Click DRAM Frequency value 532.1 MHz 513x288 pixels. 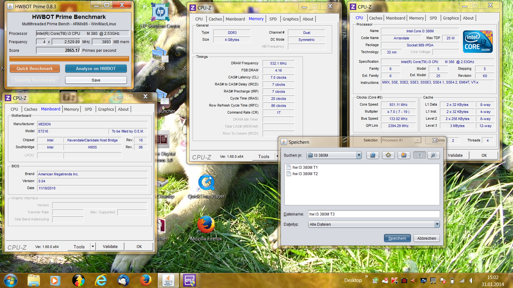point(278,63)
